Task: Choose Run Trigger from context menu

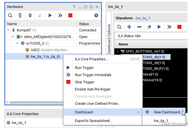Action: coord(103,68)
